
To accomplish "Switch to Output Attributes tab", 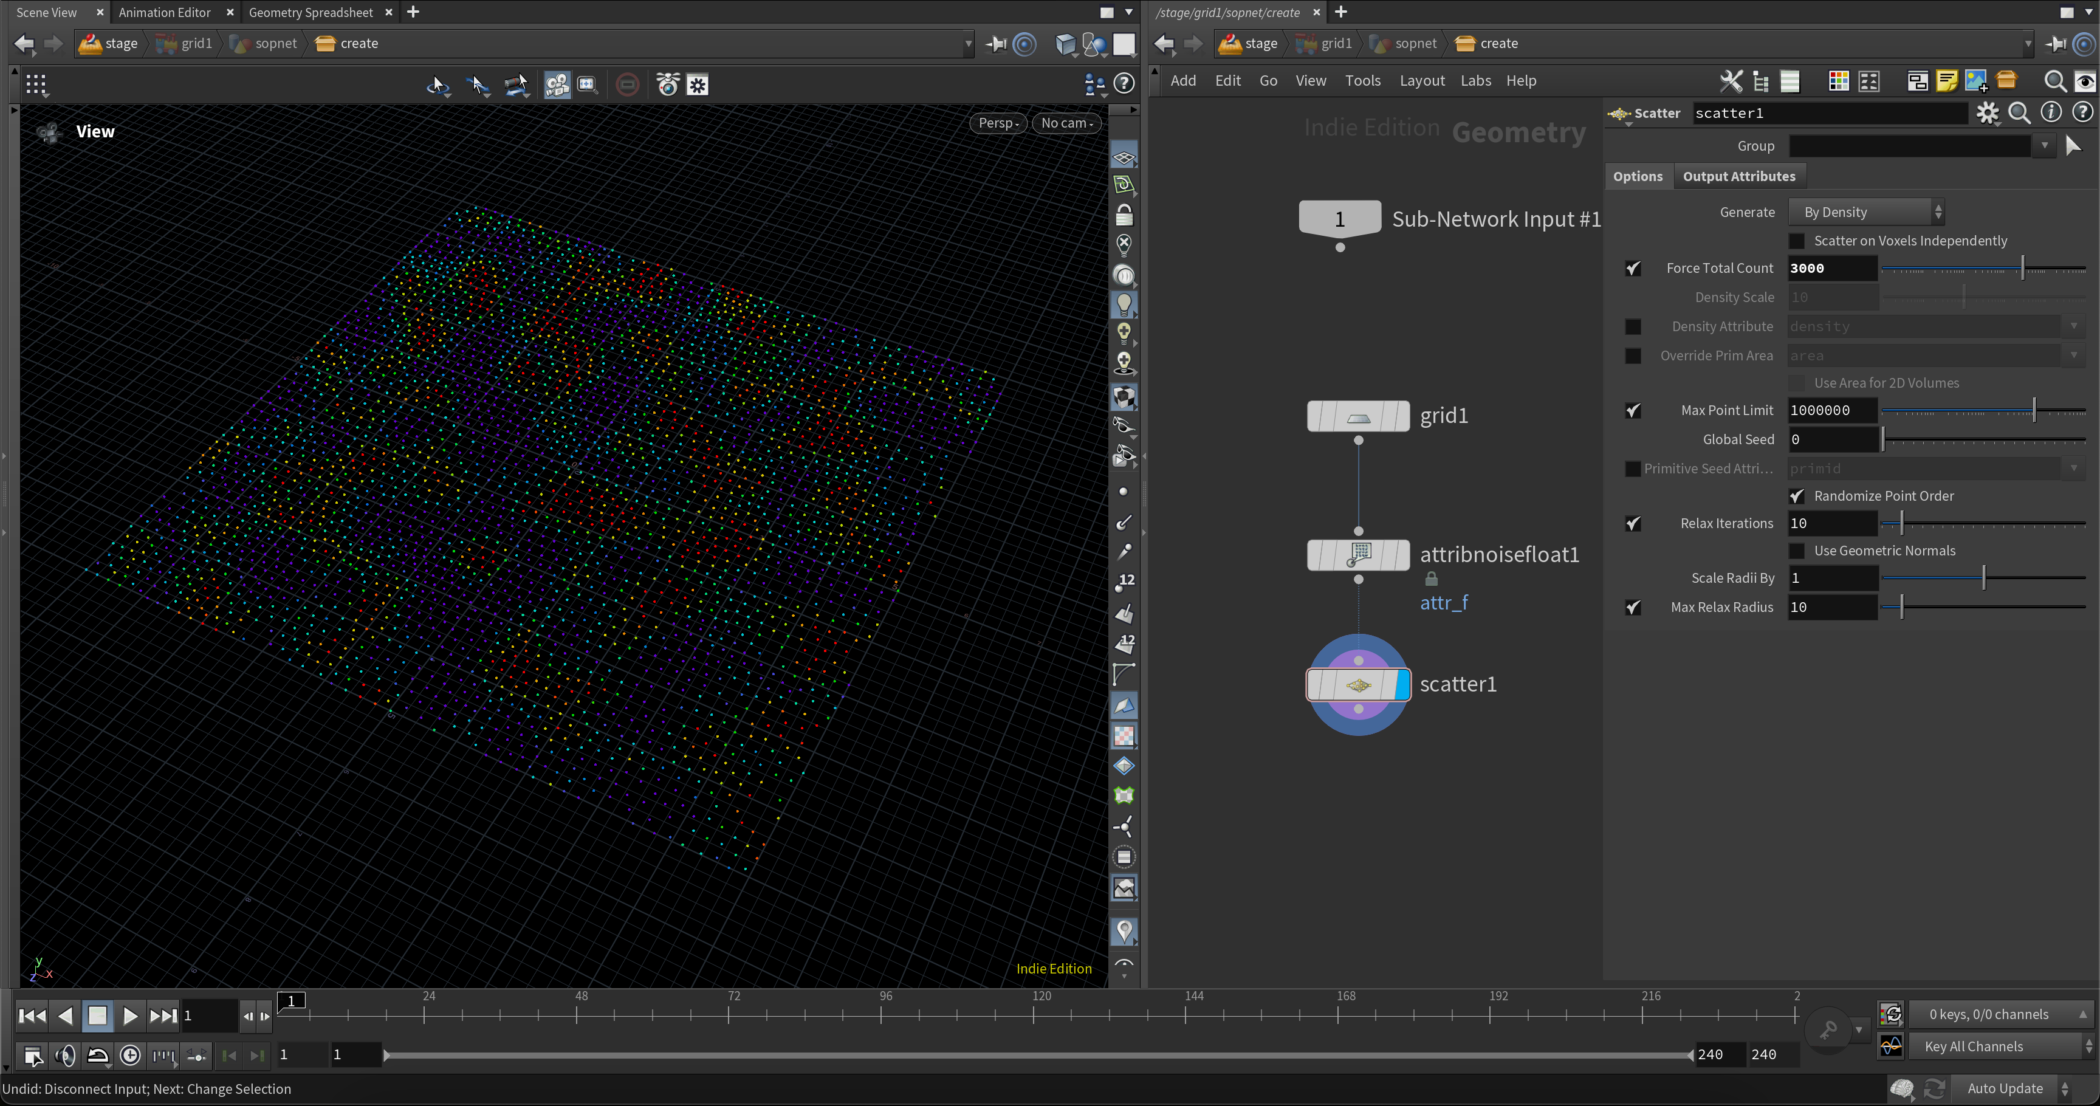I will tap(1738, 176).
